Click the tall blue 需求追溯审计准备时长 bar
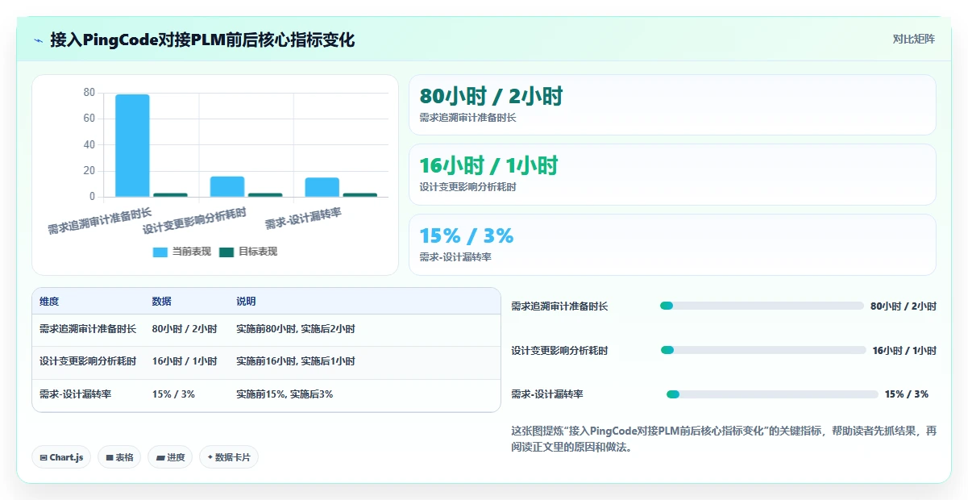The image size is (968, 500). pos(132,145)
